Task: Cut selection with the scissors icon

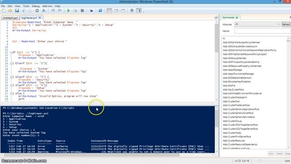Action: 24,10
